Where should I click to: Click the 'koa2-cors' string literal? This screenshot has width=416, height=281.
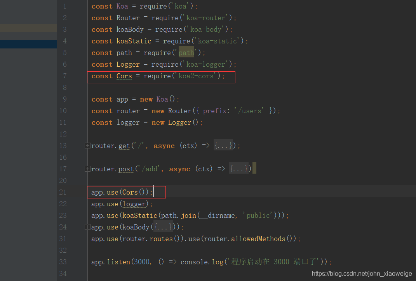click(196, 76)
